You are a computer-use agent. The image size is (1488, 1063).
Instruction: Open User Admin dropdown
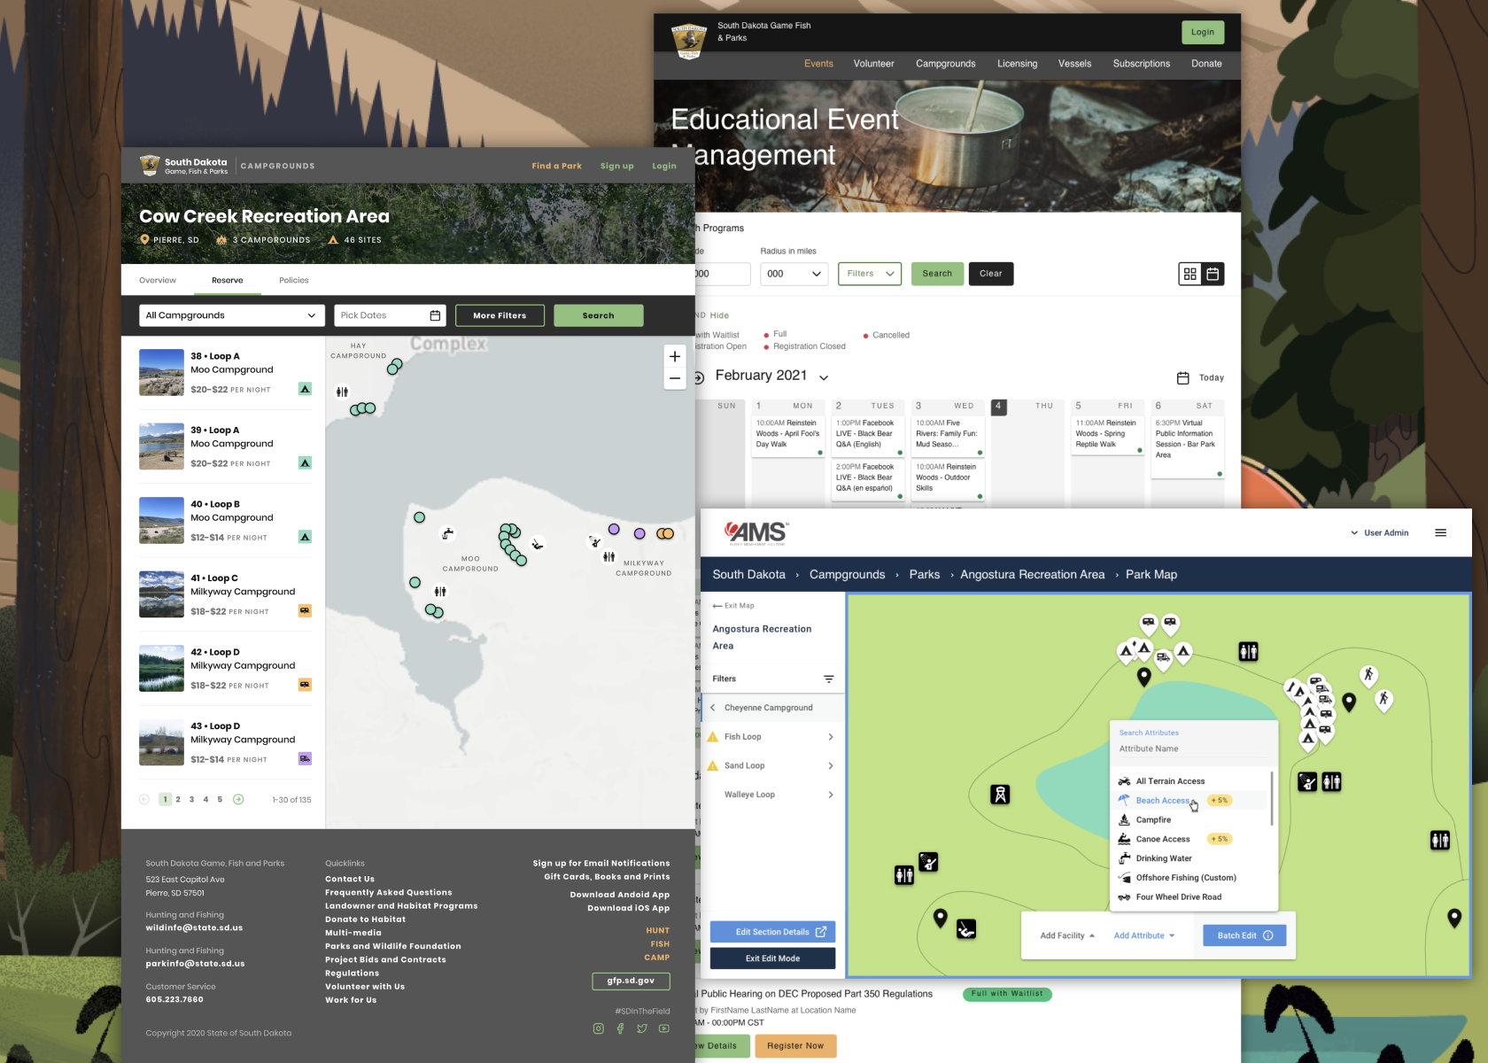(x=1379, y=532)
